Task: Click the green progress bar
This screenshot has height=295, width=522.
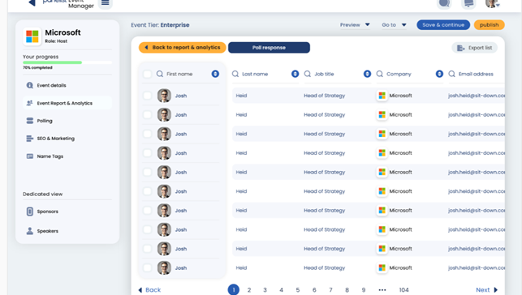Action: coord(52,62)
